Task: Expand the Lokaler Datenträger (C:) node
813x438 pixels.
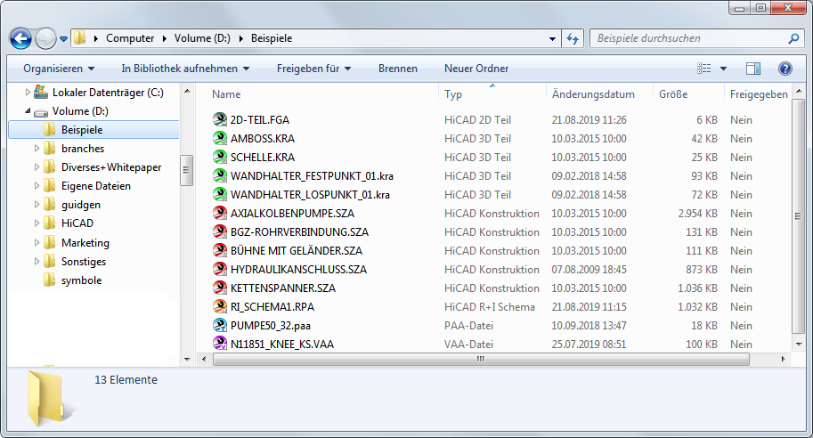Action: (28, 93)
